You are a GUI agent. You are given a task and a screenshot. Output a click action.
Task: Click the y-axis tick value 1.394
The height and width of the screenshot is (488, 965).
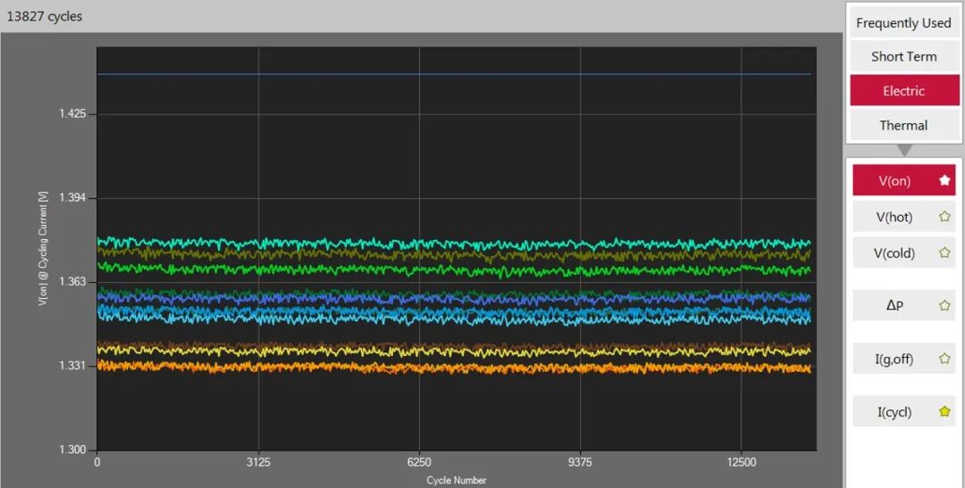[x=72, y=198]
